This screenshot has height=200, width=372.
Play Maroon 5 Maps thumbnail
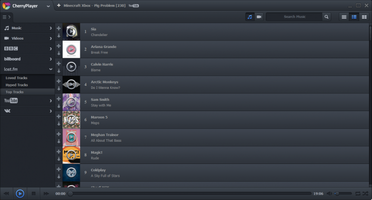pyautogui.click(x=71, y=120)
